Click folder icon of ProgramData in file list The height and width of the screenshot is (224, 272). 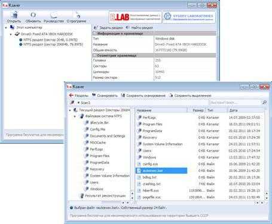point(139,131)
